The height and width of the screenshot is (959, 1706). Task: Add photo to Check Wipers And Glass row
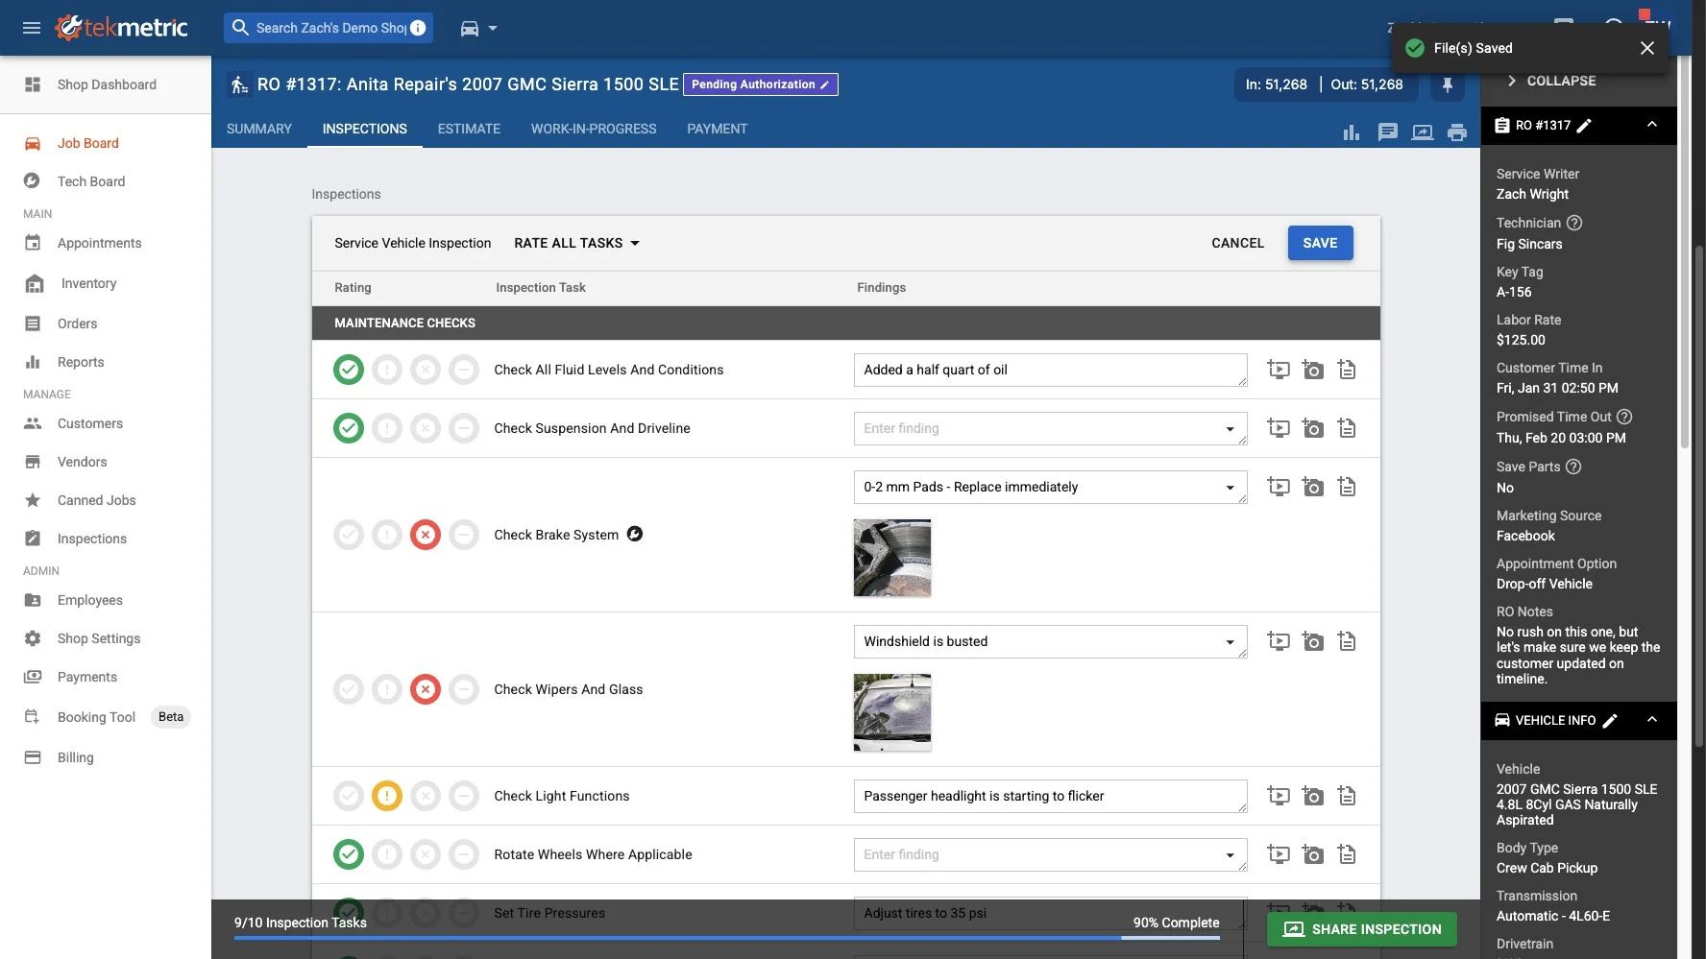[x=1312, y=641]
